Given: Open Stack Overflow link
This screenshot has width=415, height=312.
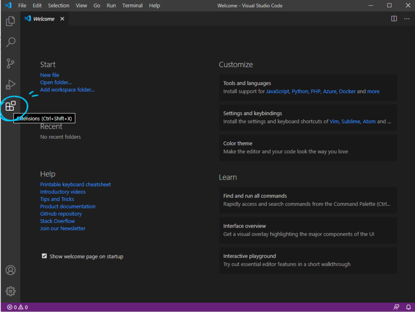Looking at the screenshot, I should [58, 221].
